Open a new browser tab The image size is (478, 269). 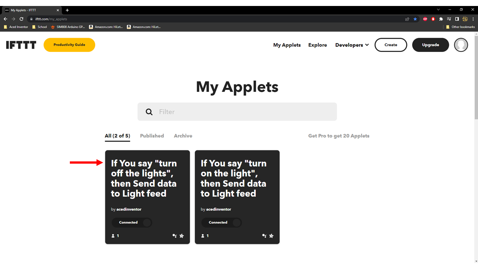[x=67, y=10]
